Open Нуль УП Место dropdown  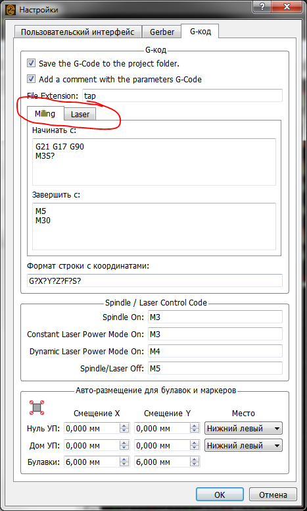click(x=243, y=428)
